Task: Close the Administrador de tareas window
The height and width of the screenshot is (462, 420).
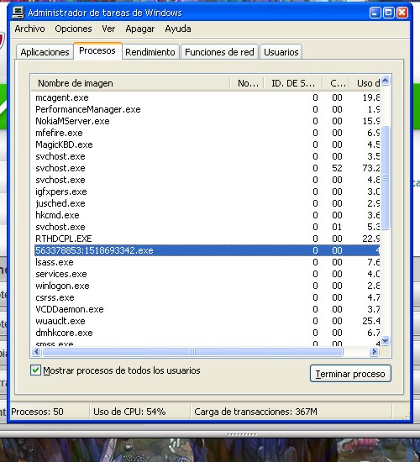Action: point(402,13)
